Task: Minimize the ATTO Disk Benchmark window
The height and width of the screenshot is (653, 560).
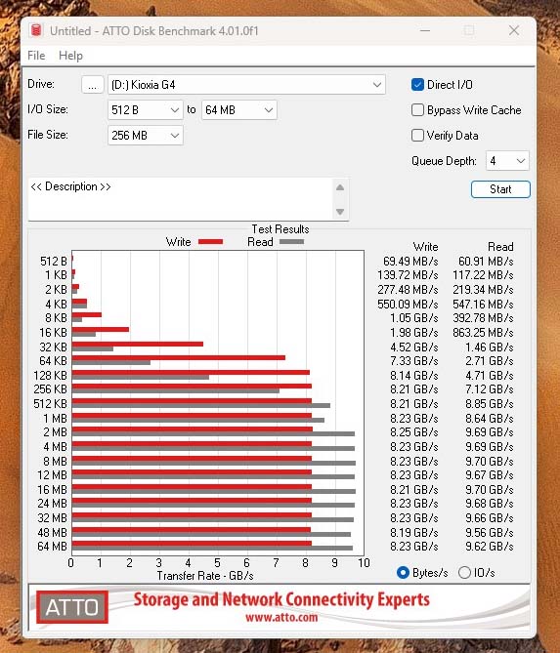Action: coord(425,30)
